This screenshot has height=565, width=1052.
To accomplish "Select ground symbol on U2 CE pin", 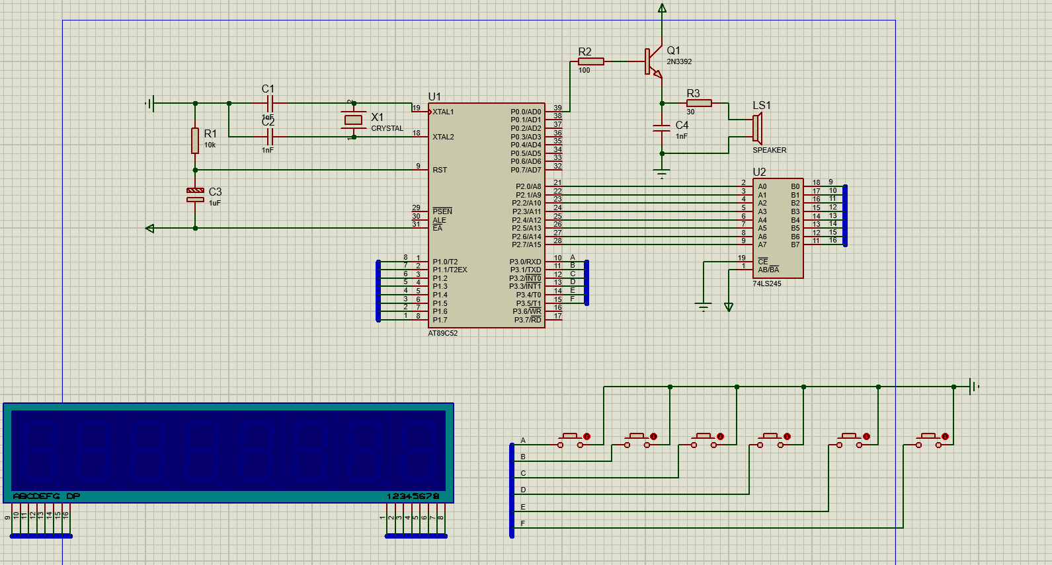I will click(704, 307).
